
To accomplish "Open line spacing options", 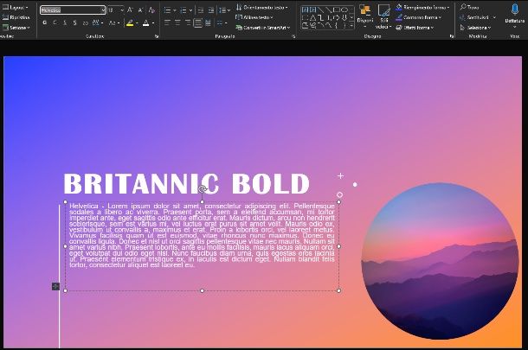I will (x=224, y=10).
